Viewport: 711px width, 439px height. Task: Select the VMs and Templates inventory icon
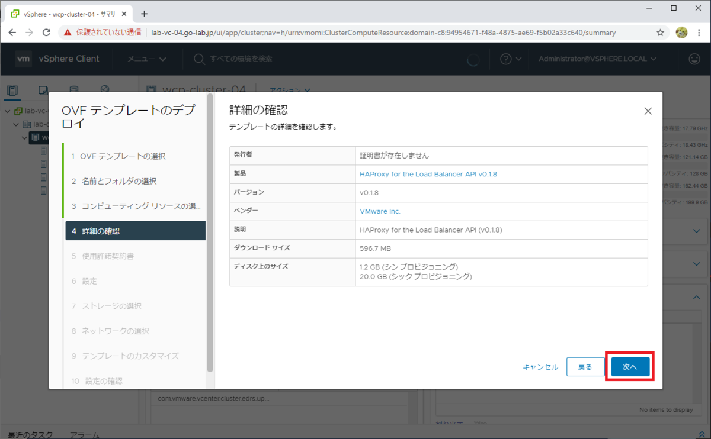pos(43,90)
